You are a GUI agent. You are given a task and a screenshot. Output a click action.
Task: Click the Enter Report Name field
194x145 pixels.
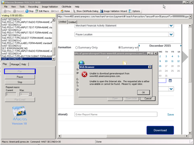pos(116,114)
